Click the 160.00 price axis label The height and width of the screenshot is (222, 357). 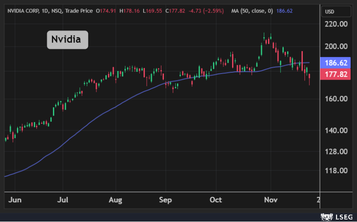point(337,99)
